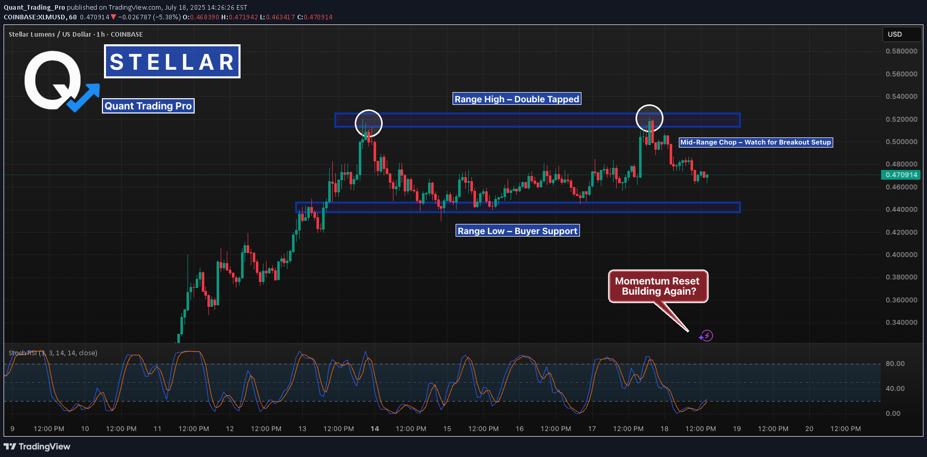Click the purple lightning bolt icon on chart

click(706, 336)
